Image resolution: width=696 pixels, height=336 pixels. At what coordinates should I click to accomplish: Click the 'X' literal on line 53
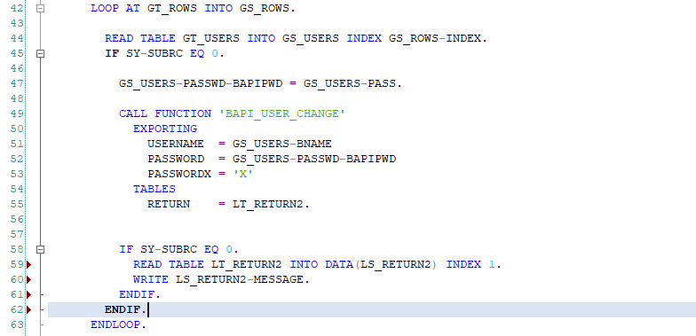point(243,174)
